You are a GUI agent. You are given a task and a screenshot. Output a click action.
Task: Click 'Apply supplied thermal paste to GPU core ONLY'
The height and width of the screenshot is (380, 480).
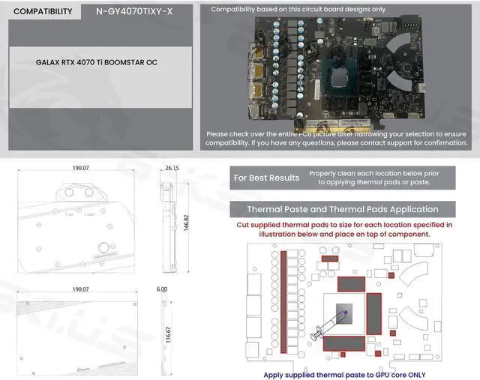(x=343, y=373)
